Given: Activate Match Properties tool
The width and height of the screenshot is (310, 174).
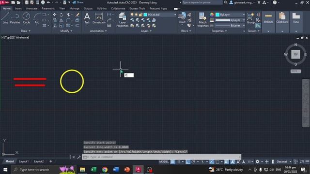Looking at the screenshot, I should point(202,20).
